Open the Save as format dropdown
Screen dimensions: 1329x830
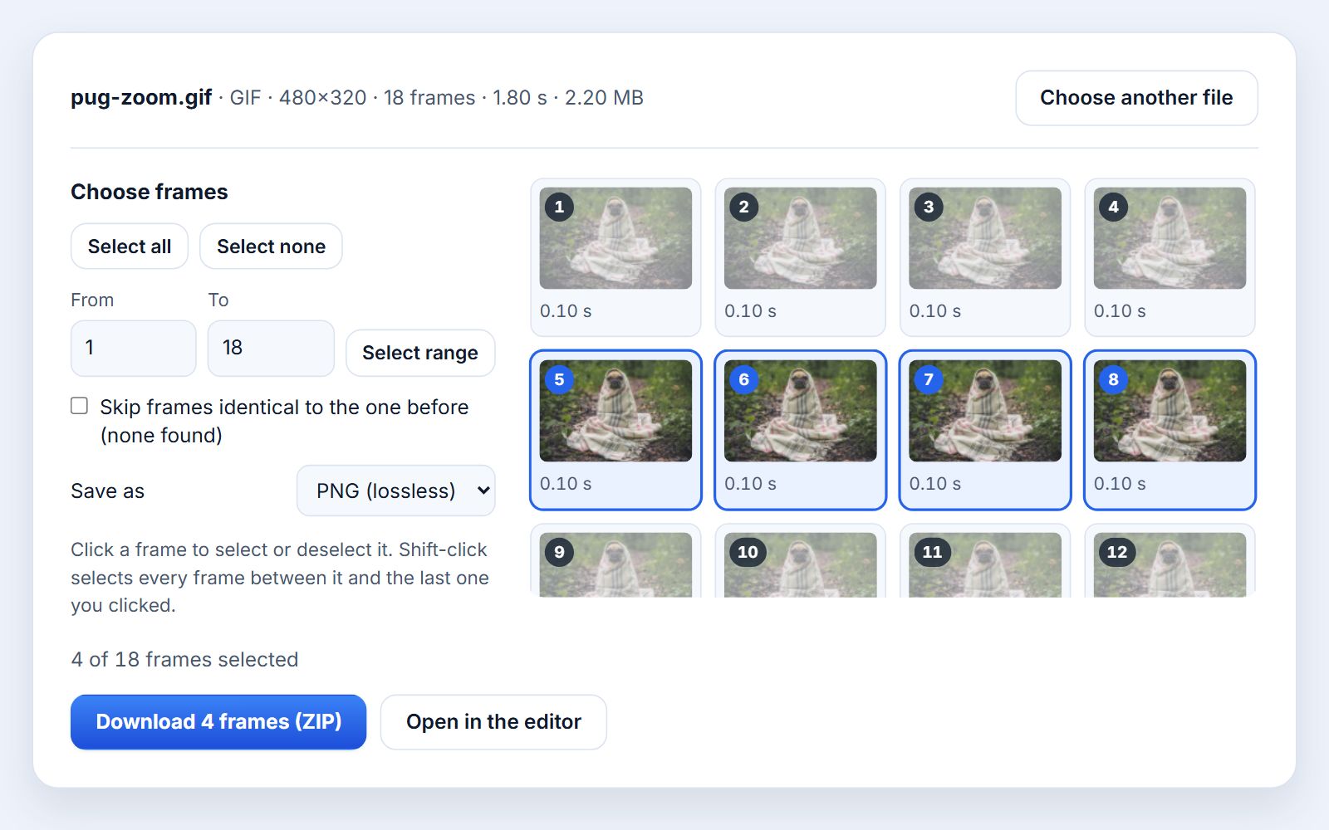[395, 491]
